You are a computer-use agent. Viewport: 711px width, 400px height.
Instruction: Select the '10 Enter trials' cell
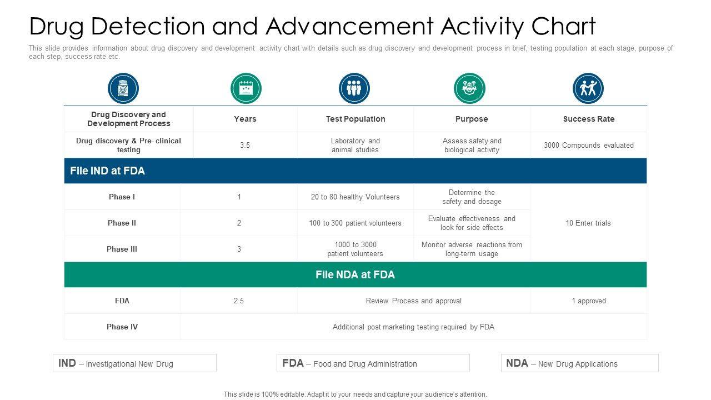588,223
